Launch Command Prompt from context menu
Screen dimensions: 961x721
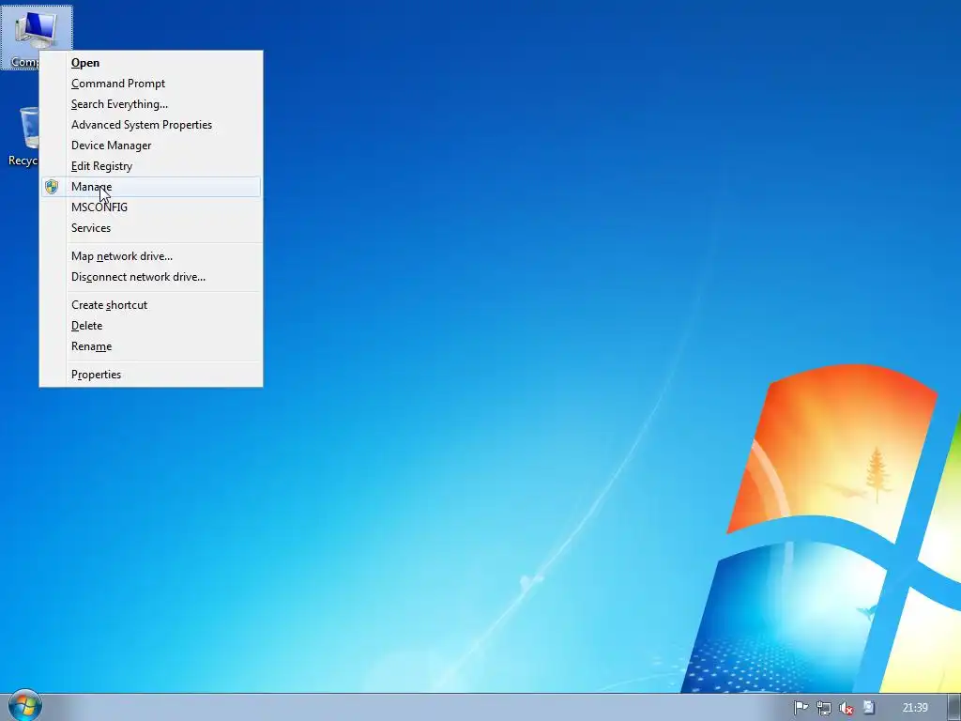point(151,84)
